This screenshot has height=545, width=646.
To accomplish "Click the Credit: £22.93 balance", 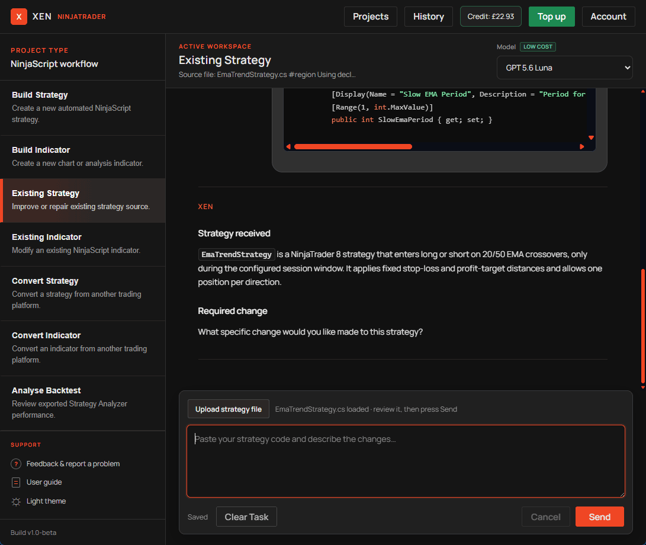I will pyautogui.click(x=491, y=17).
